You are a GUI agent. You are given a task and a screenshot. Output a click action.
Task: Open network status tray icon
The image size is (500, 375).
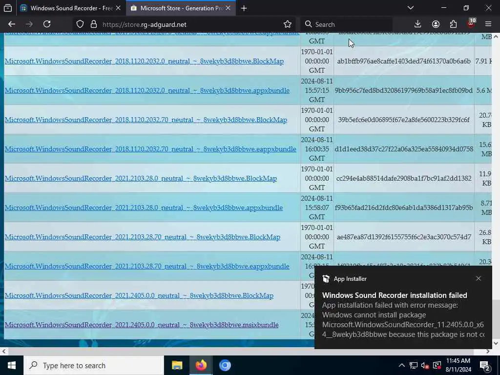point(413,365)
